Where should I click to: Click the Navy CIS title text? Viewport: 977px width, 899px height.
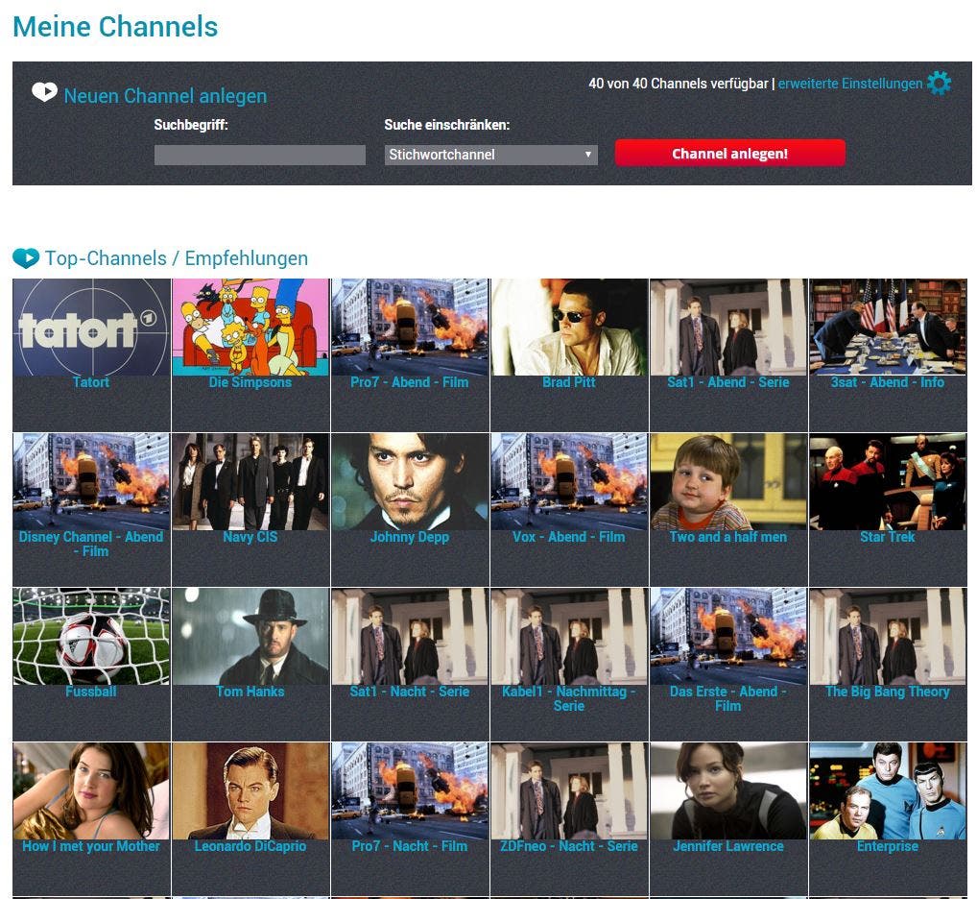pyautogui.click(x=250, y=537)
